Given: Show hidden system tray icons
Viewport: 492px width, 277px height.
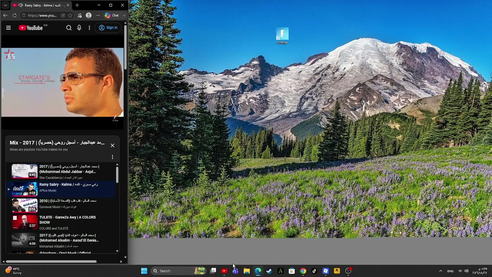Looking at the screenshot, I should 440,271.
